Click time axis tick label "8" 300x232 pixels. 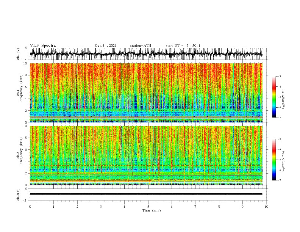click(219, 207)
